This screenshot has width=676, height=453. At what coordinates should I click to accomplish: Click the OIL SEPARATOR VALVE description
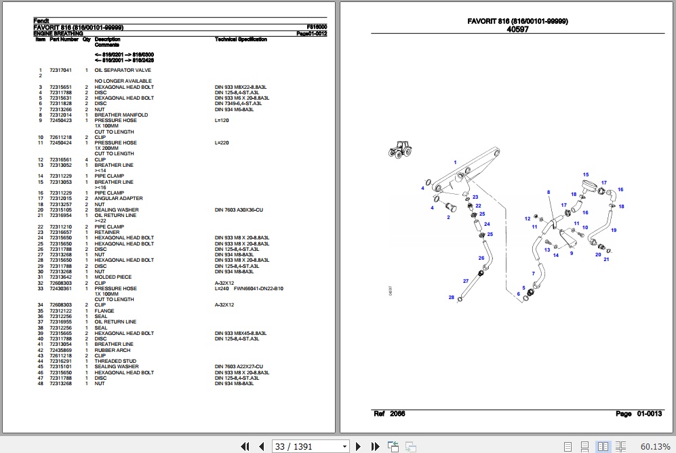pos(123,70)
